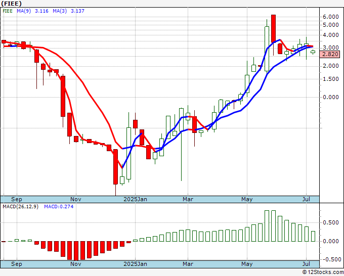Select the MA(3) value 3.137

tap(77, 11)
